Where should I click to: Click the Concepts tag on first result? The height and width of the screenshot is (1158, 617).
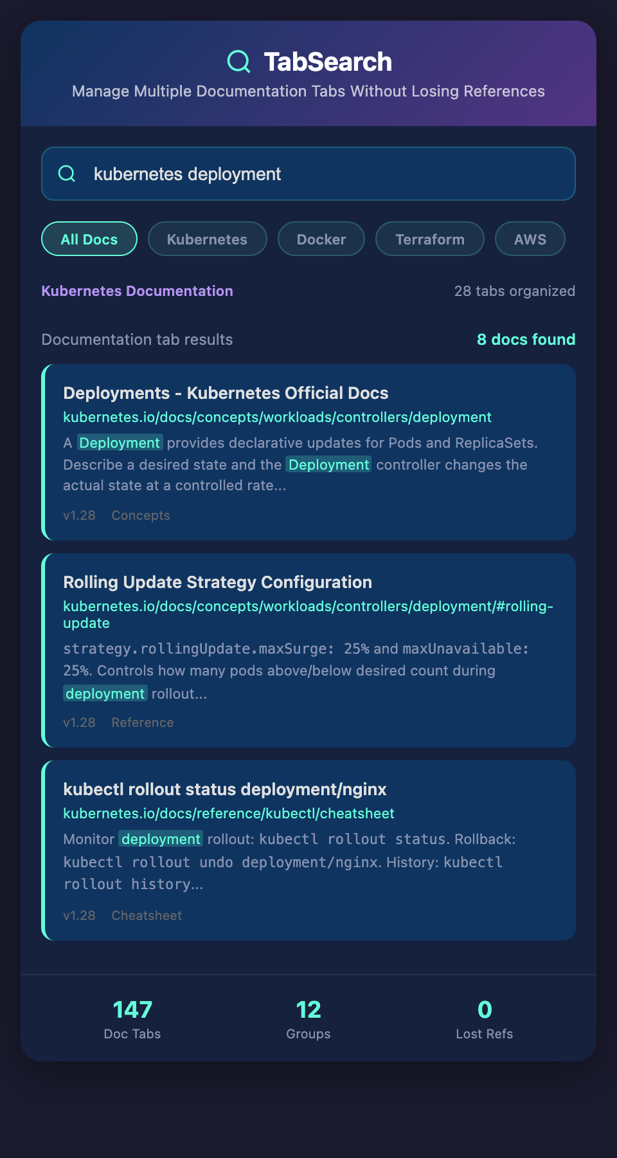141,515
